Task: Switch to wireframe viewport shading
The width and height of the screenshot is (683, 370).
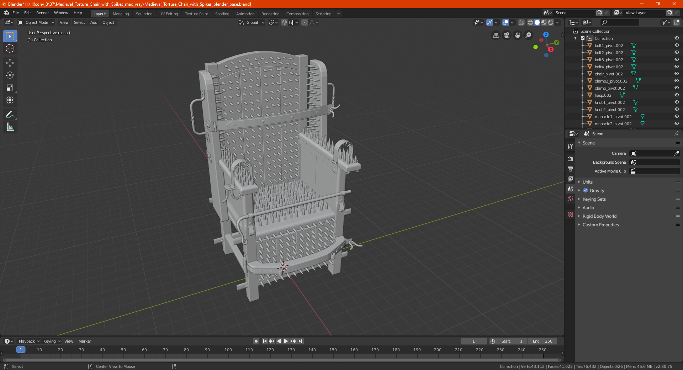Action: 530,22
